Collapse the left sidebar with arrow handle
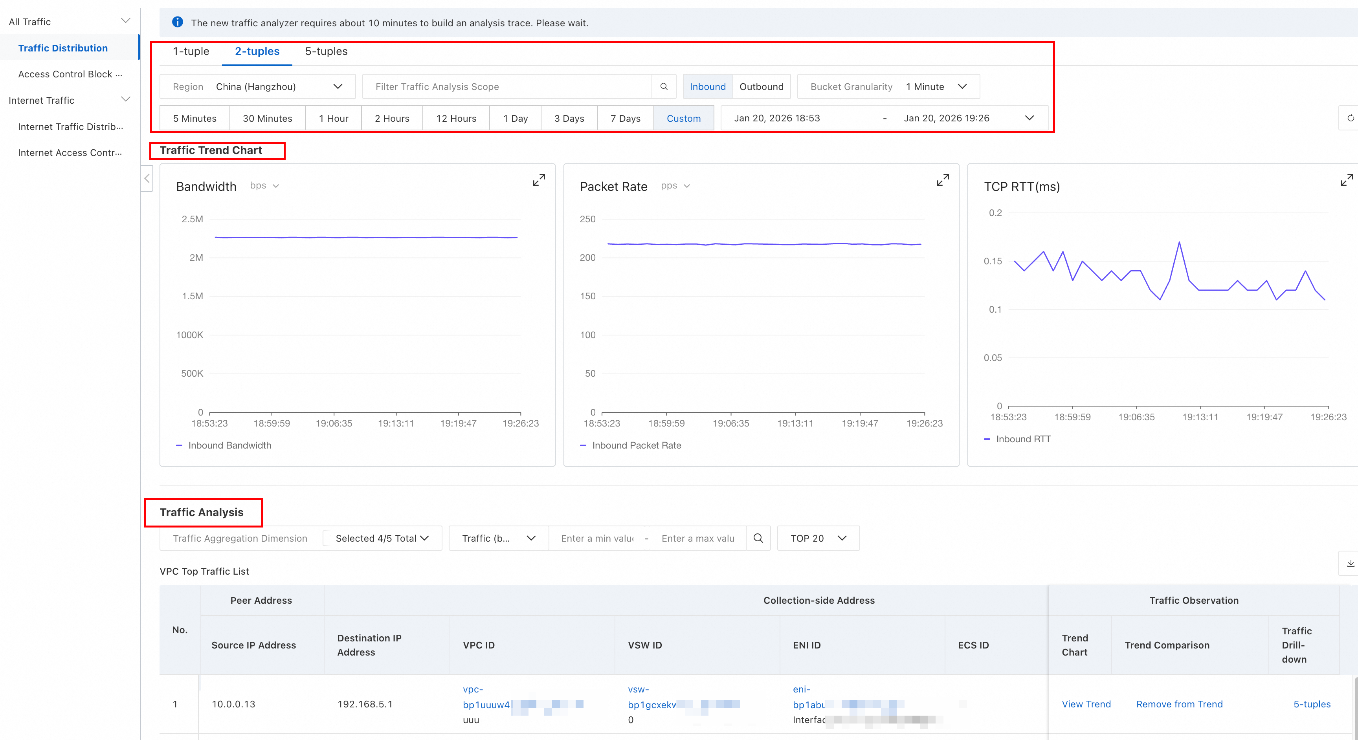The image size is (1358, 740). pos(147,179)
